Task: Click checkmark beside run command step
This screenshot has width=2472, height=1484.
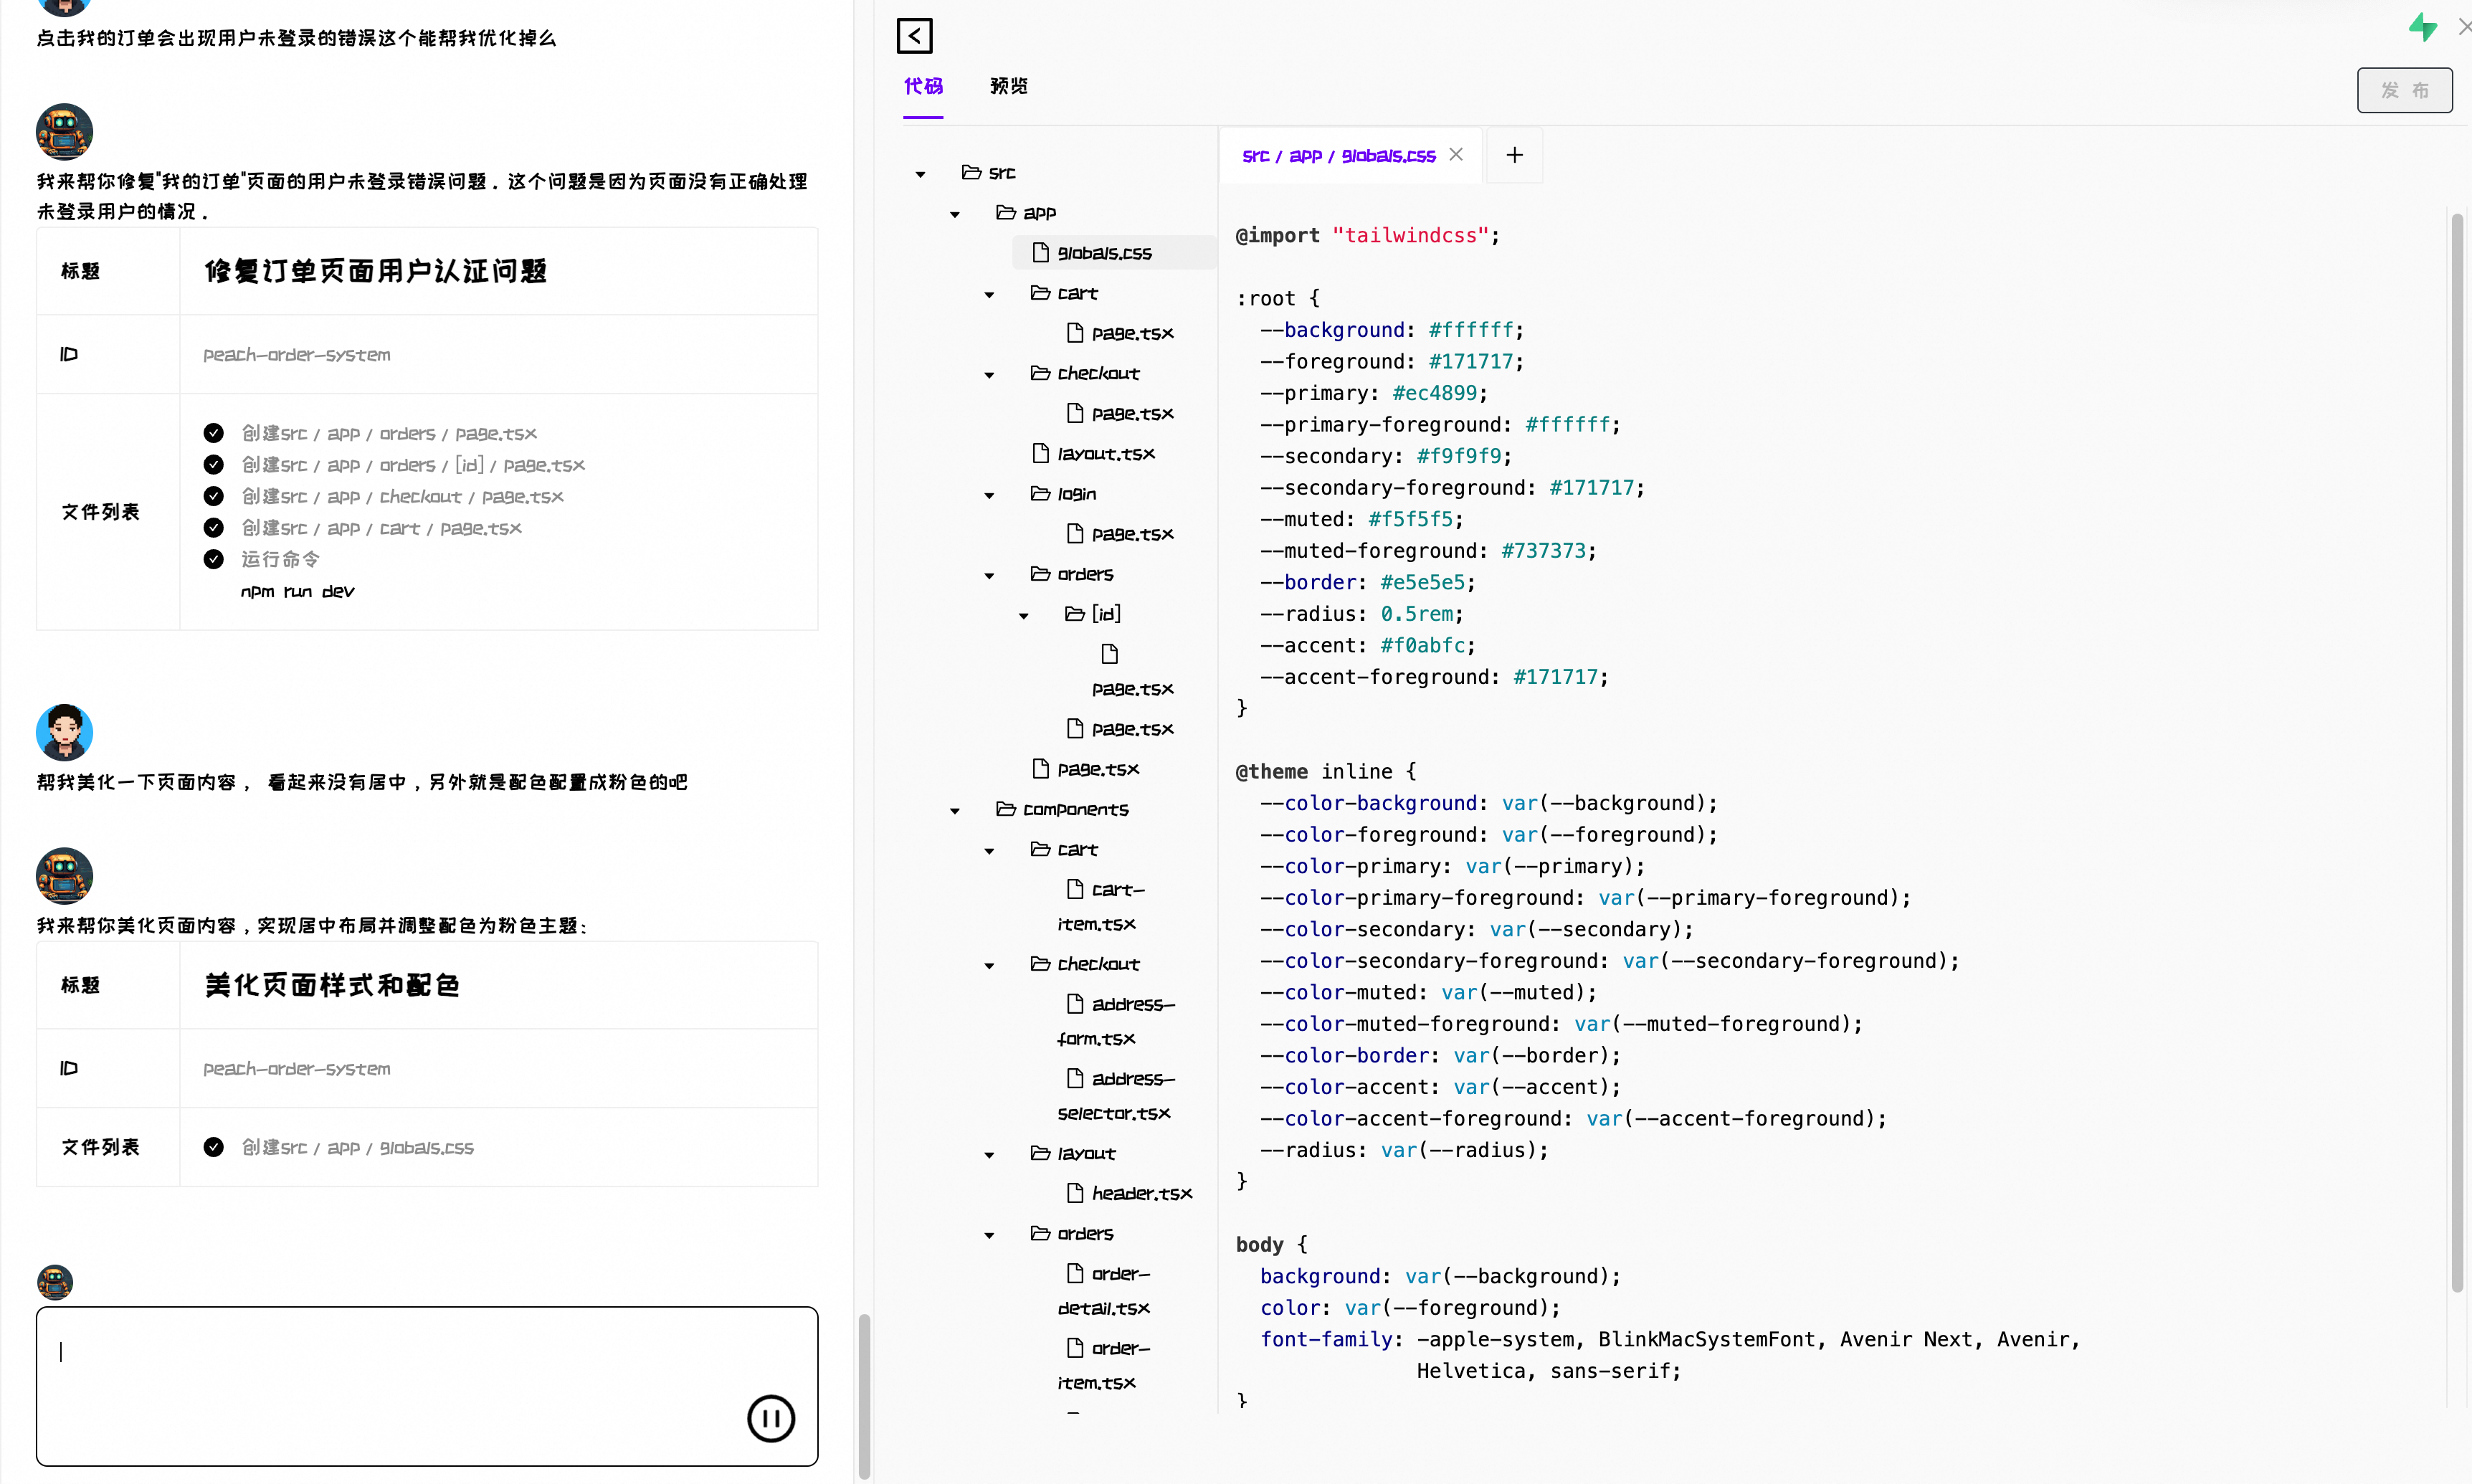Action: pos(213,559)
